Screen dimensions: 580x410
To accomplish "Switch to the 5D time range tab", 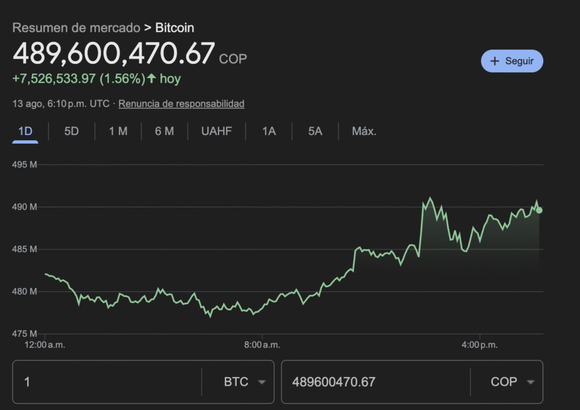I will (x=71, y=131).
